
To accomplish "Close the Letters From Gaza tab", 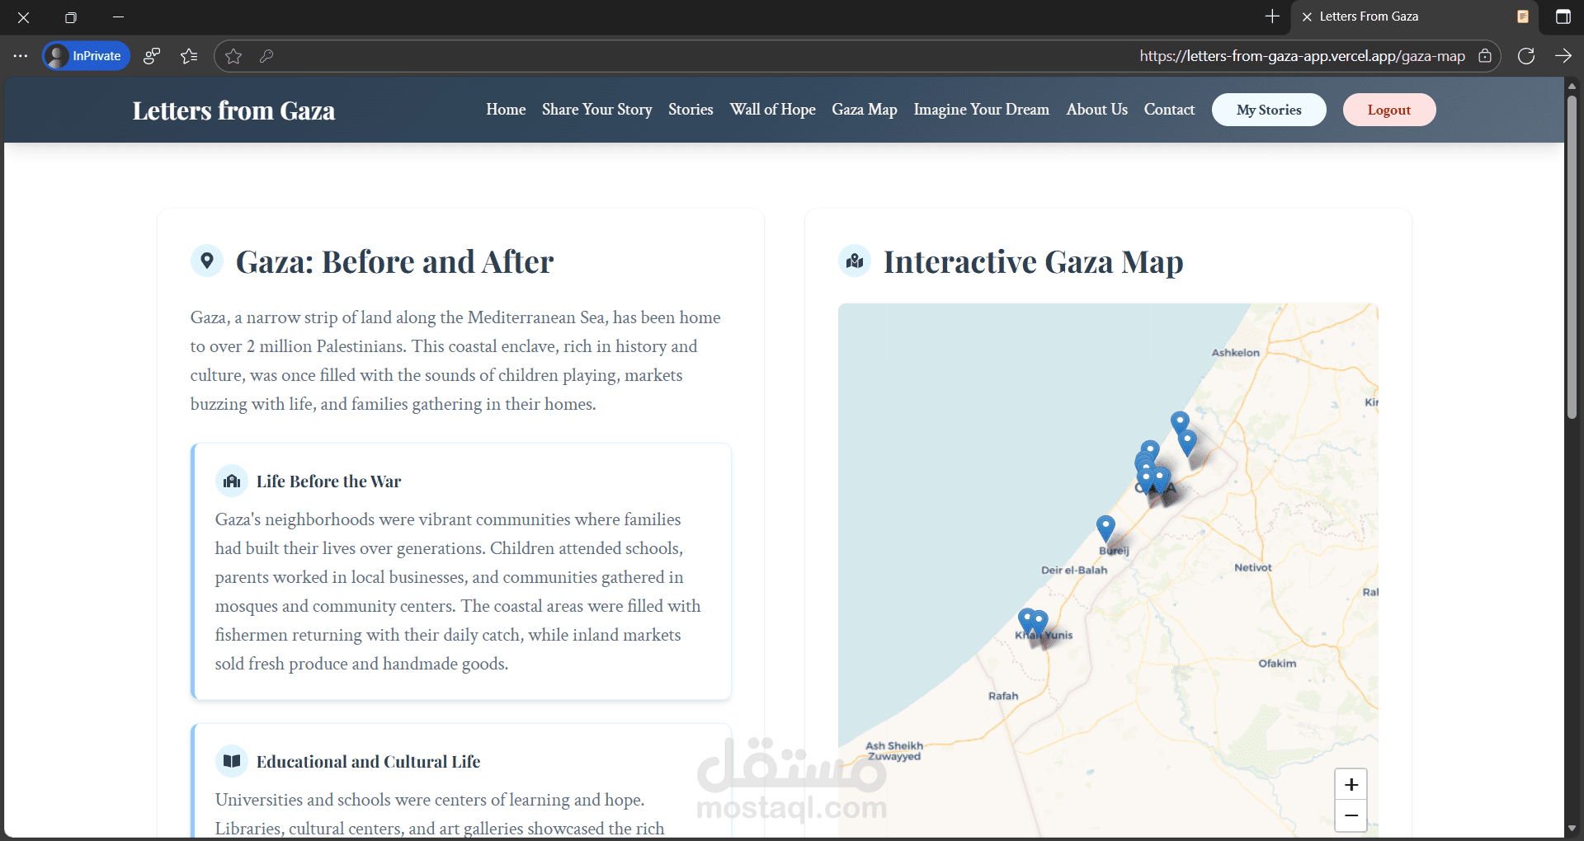I will [x=1307, y=16].
